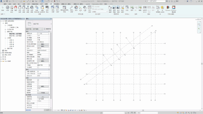This screenshot has height=114, width=203.
Task: Select the Modify arrow tool
Action: (3, 8)
